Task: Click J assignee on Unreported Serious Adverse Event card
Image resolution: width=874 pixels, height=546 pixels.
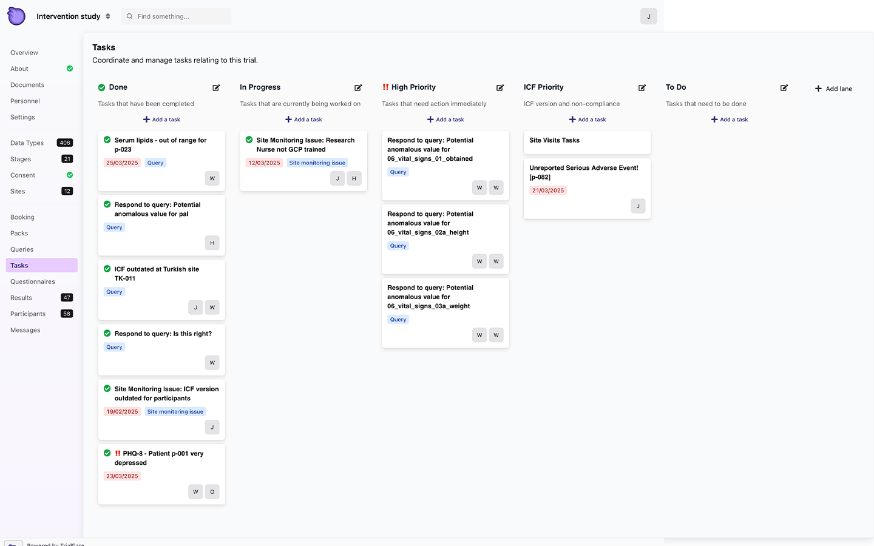Action: click(x=638, y=206)
